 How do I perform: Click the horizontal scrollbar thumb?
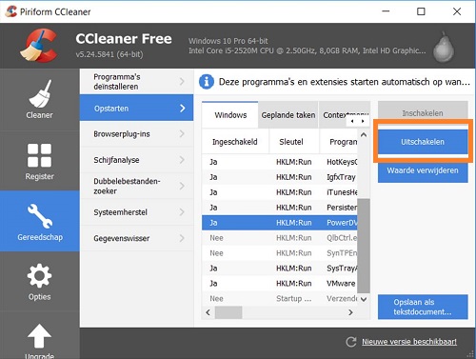[228, 312]
